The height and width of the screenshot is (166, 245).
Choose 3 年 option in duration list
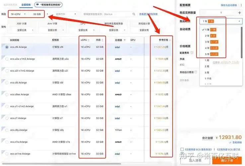click(x=221, y=42)
